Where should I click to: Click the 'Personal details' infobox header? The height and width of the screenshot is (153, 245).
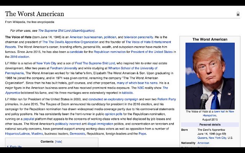click(210, 125)
